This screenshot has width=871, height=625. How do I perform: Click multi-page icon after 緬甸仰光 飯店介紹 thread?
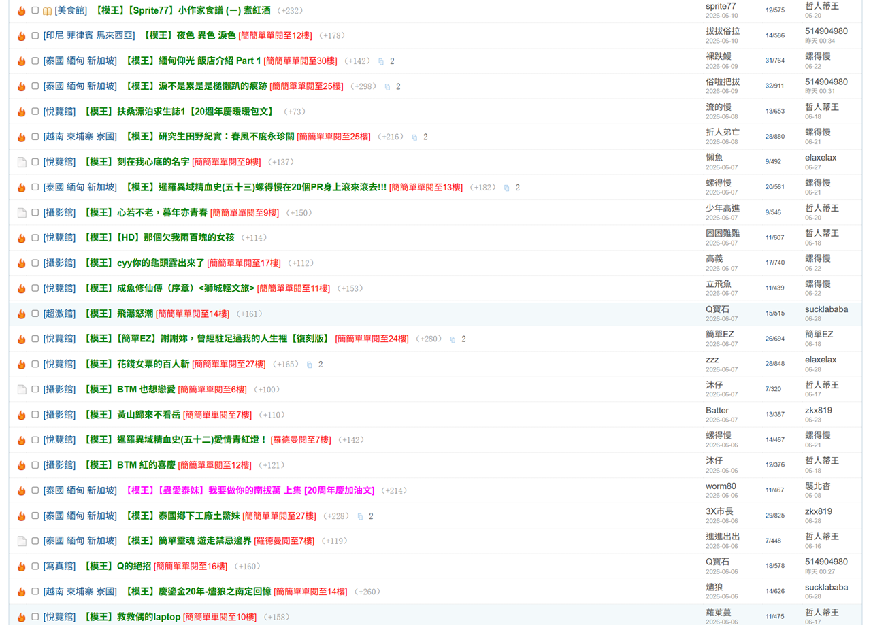pos(381,61)
